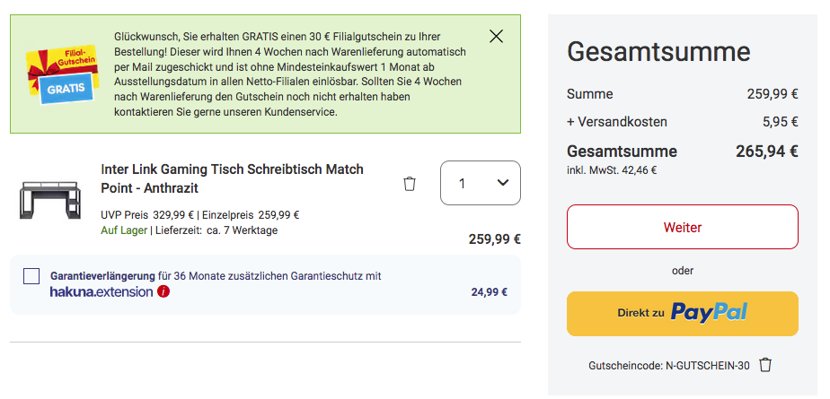Open the gaming desk product thumbnail
The width and height of the screenshot is (830, 399).
(51, 200)
